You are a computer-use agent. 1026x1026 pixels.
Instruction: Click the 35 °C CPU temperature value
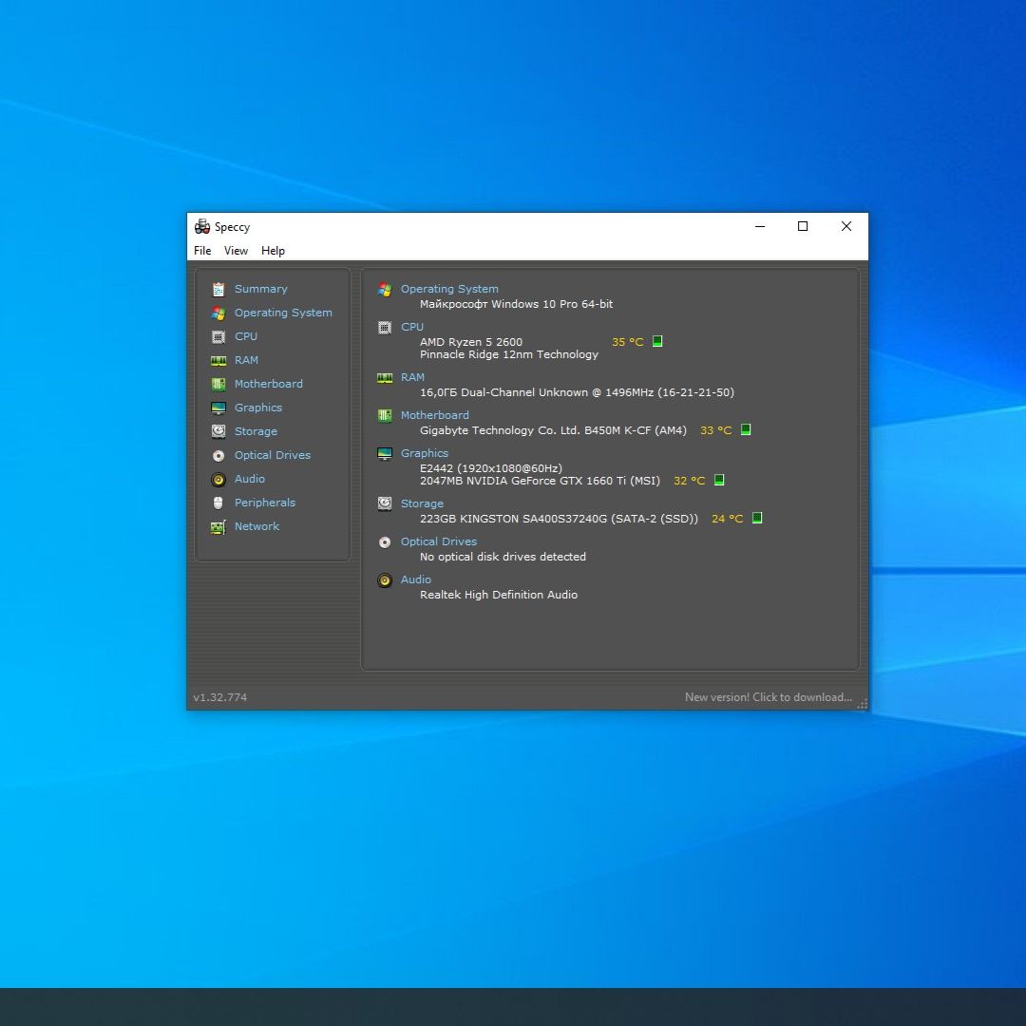click(x=628, y=342)
